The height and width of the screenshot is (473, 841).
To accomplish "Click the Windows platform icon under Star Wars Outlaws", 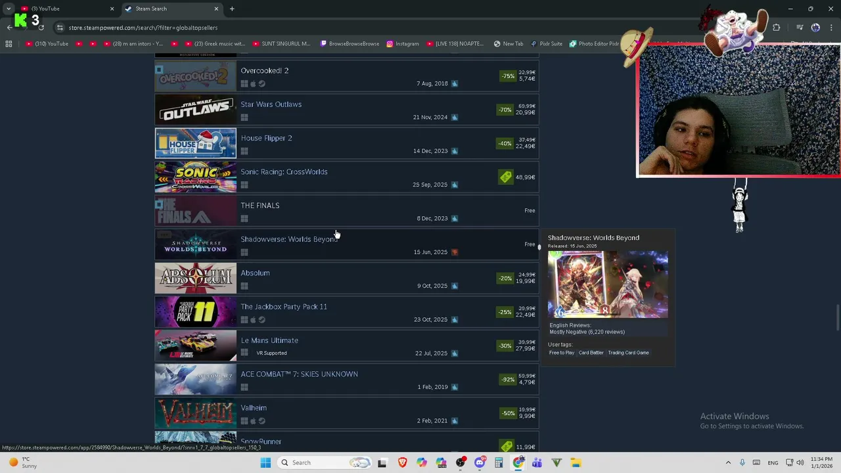I will pos(244,118).
